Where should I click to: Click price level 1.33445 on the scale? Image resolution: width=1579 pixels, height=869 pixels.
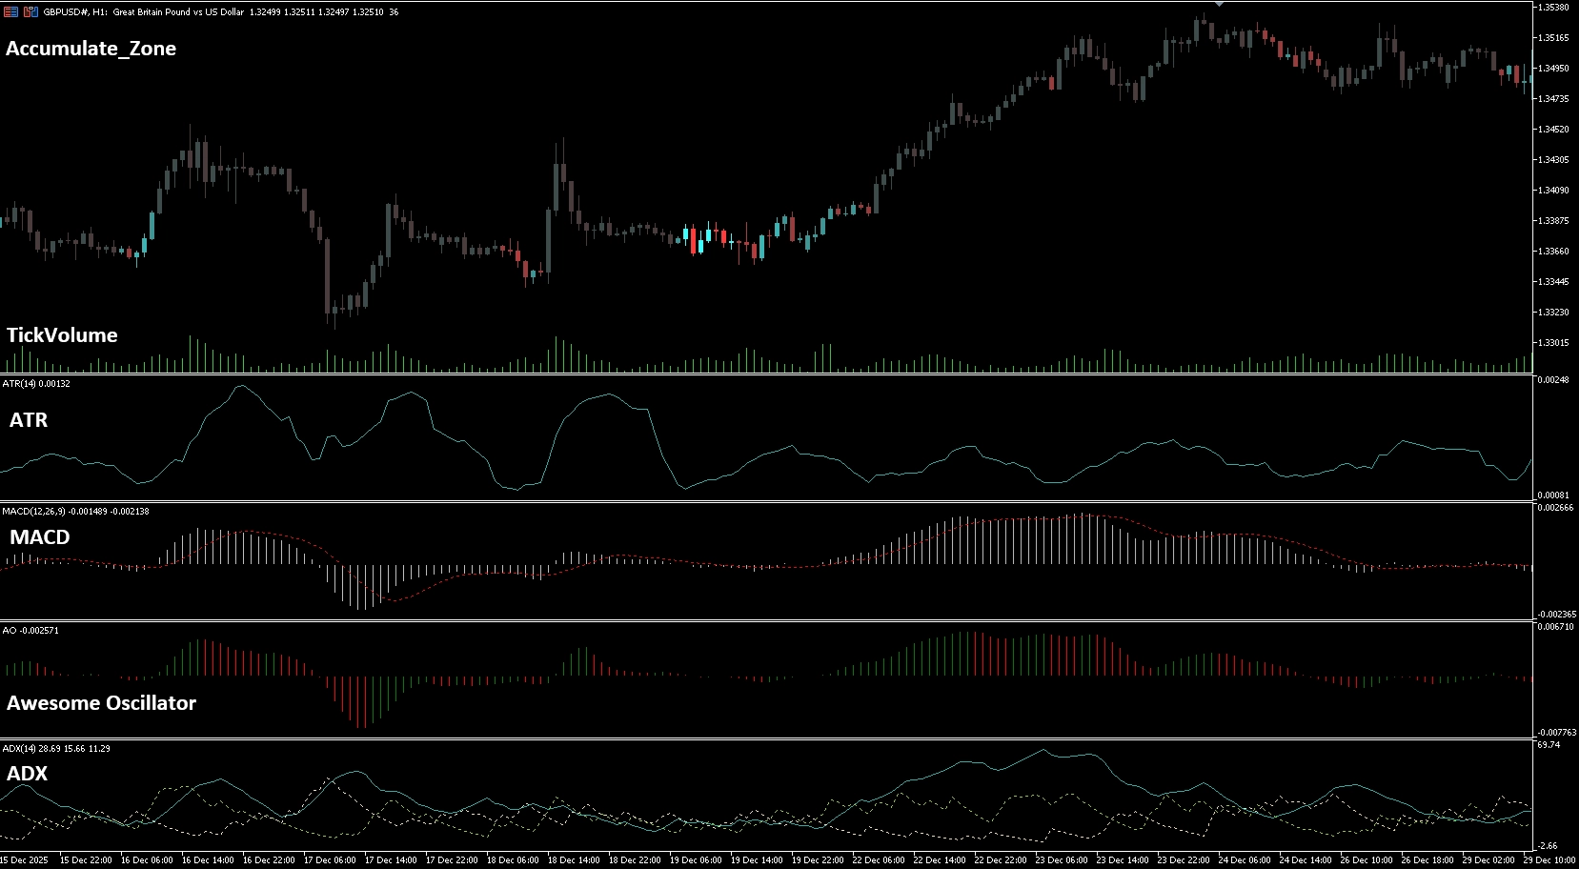1553,282
